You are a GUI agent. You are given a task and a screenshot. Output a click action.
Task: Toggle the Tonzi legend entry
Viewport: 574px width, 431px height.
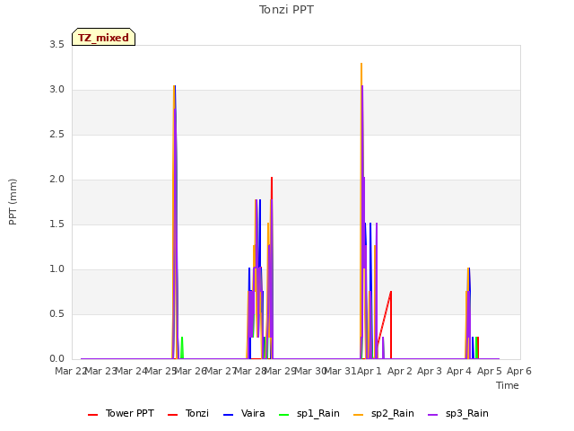coord(188,413)
